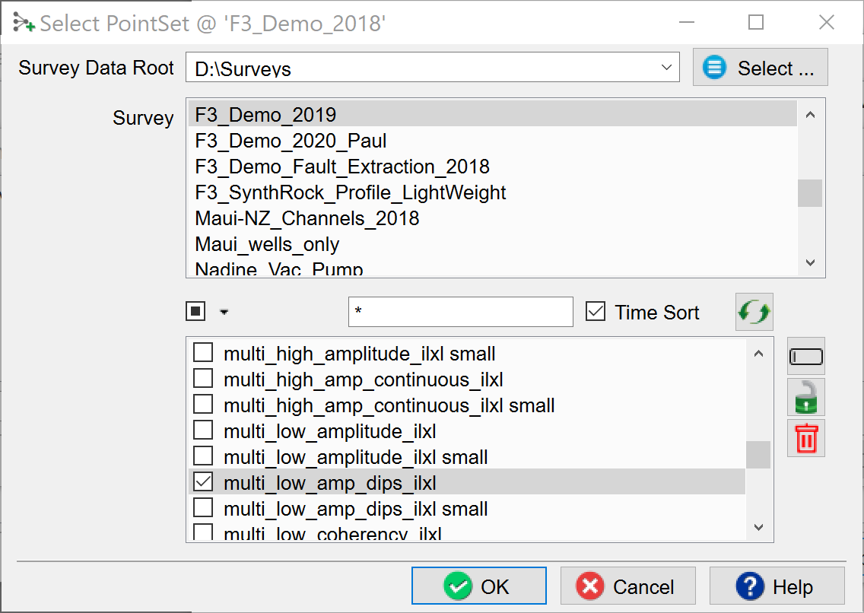Maximize the Select PointSet dialog window

coord(755,22)
